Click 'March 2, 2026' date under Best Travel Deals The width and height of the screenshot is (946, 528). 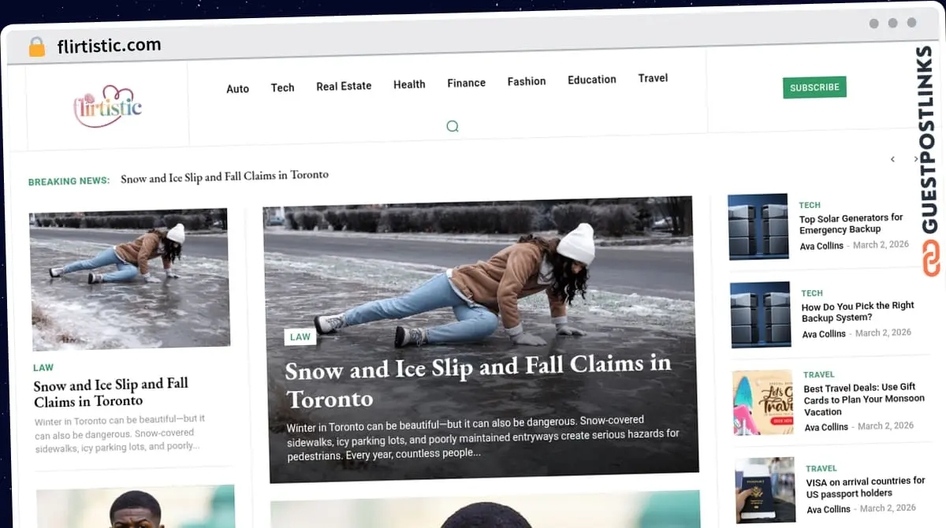[x=885, y=426]
